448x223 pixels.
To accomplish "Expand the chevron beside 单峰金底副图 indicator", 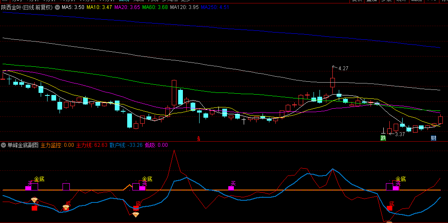I will pyautogui.click(x=3, y=145).
